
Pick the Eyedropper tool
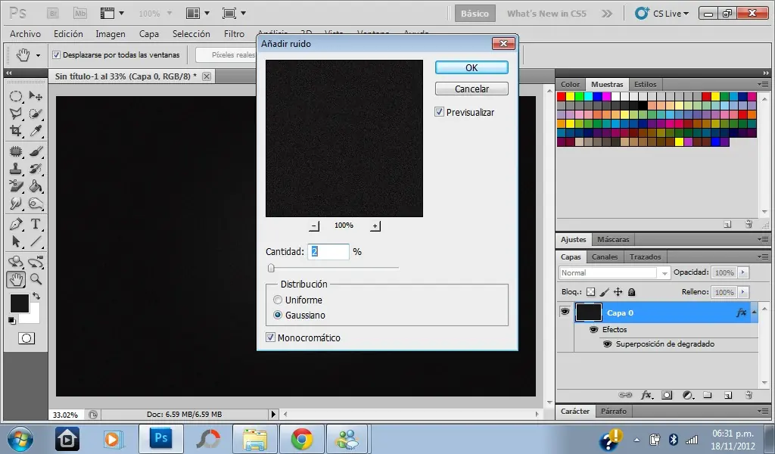click(36, 131)
